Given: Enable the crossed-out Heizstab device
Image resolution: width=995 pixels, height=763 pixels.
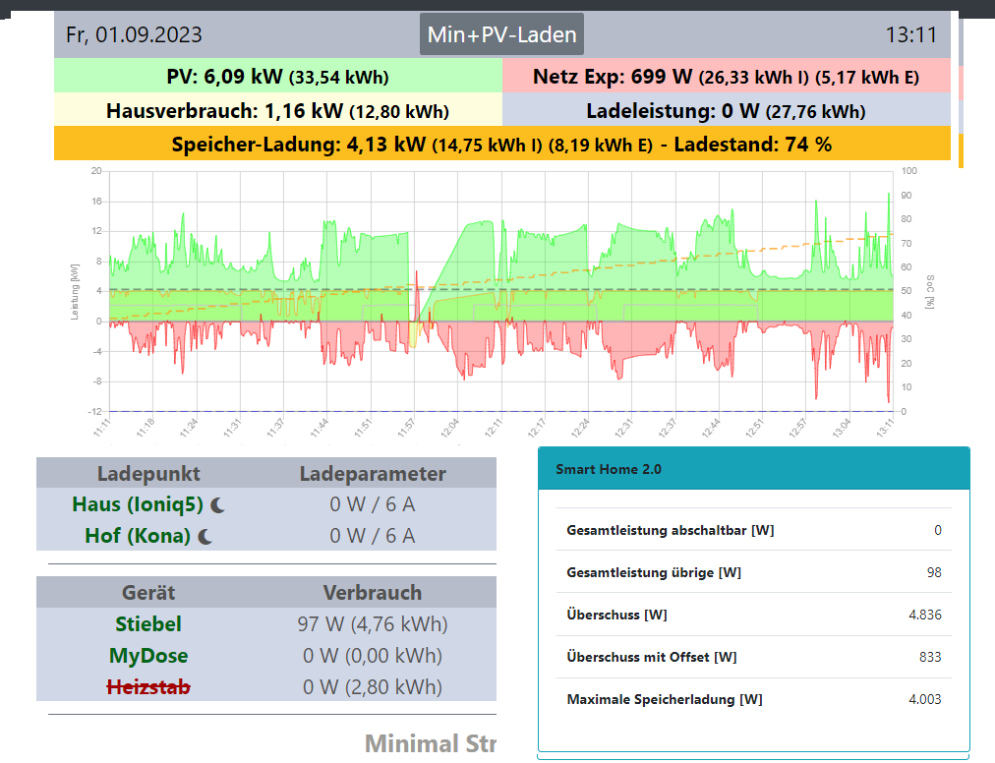Looking at the screenshot, I should point(148,686).
